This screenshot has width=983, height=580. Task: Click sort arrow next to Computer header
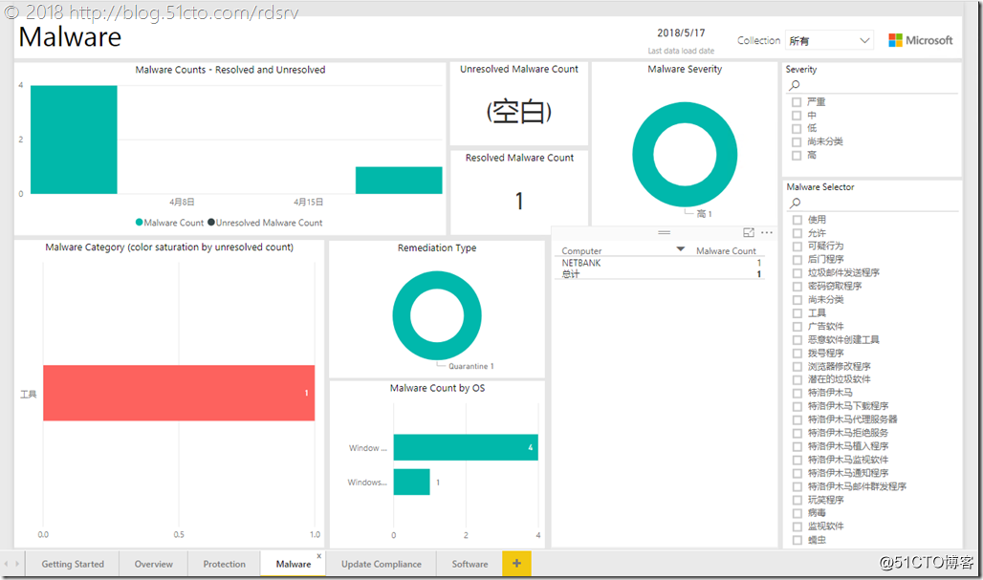680,249
